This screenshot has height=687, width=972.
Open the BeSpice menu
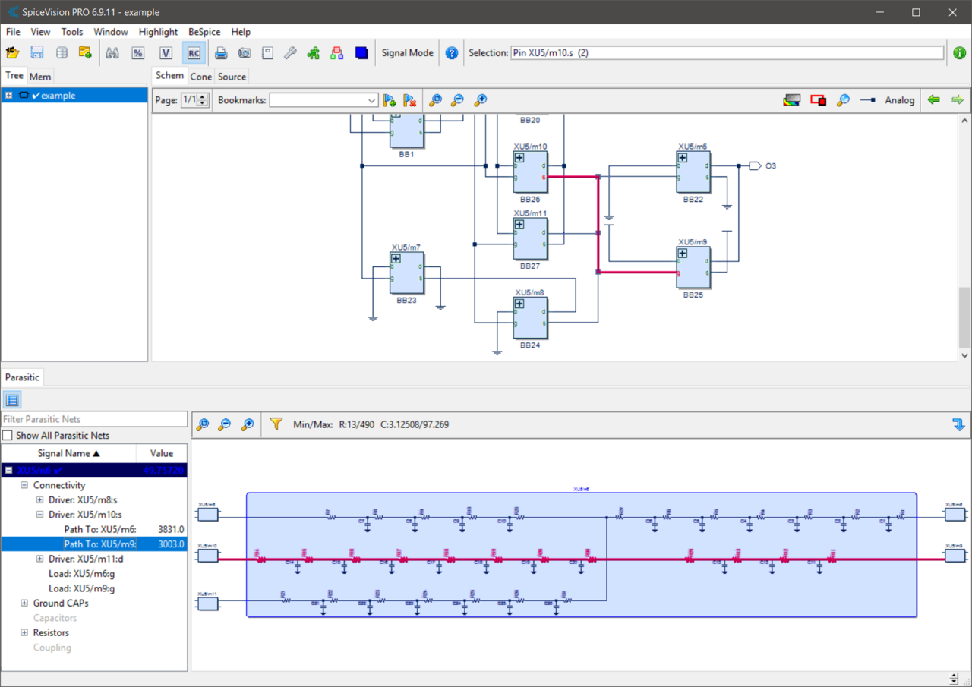coord(204,32)
